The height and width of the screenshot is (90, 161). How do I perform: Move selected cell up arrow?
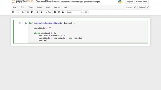coord(37,12)
